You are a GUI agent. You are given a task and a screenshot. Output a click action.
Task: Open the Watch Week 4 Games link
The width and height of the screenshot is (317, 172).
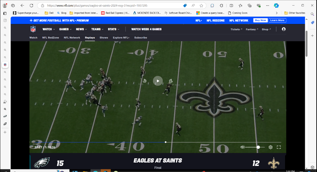point(146,29)
